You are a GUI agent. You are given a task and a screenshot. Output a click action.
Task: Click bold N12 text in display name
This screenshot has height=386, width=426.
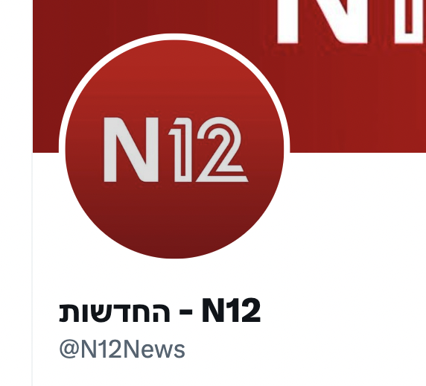click(x=231, y=310)
